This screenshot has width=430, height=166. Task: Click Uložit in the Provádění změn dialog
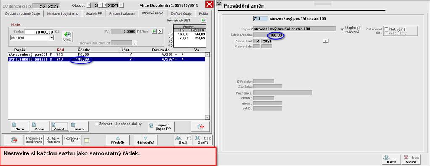(x=391, y=159)
